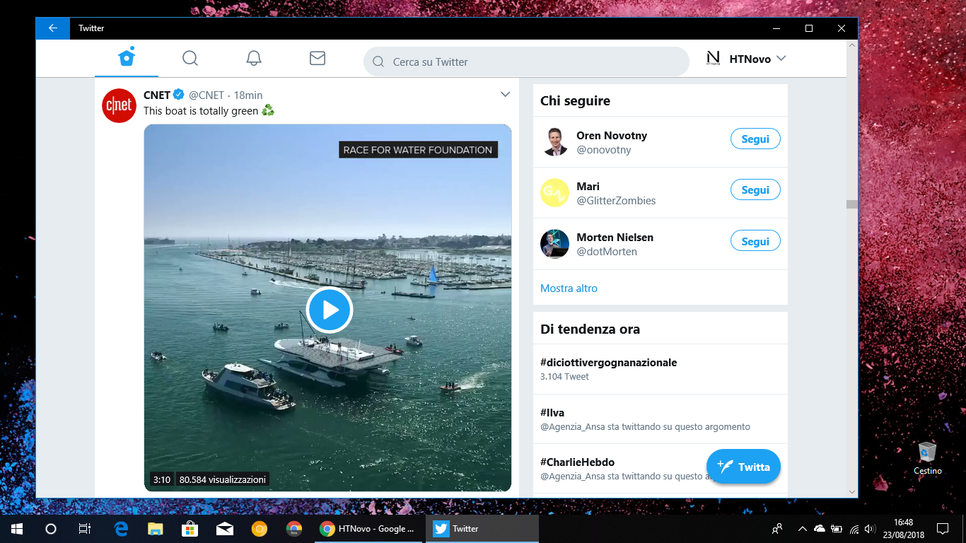Click the CNET verified badge
966x543 pixels.
179,95
